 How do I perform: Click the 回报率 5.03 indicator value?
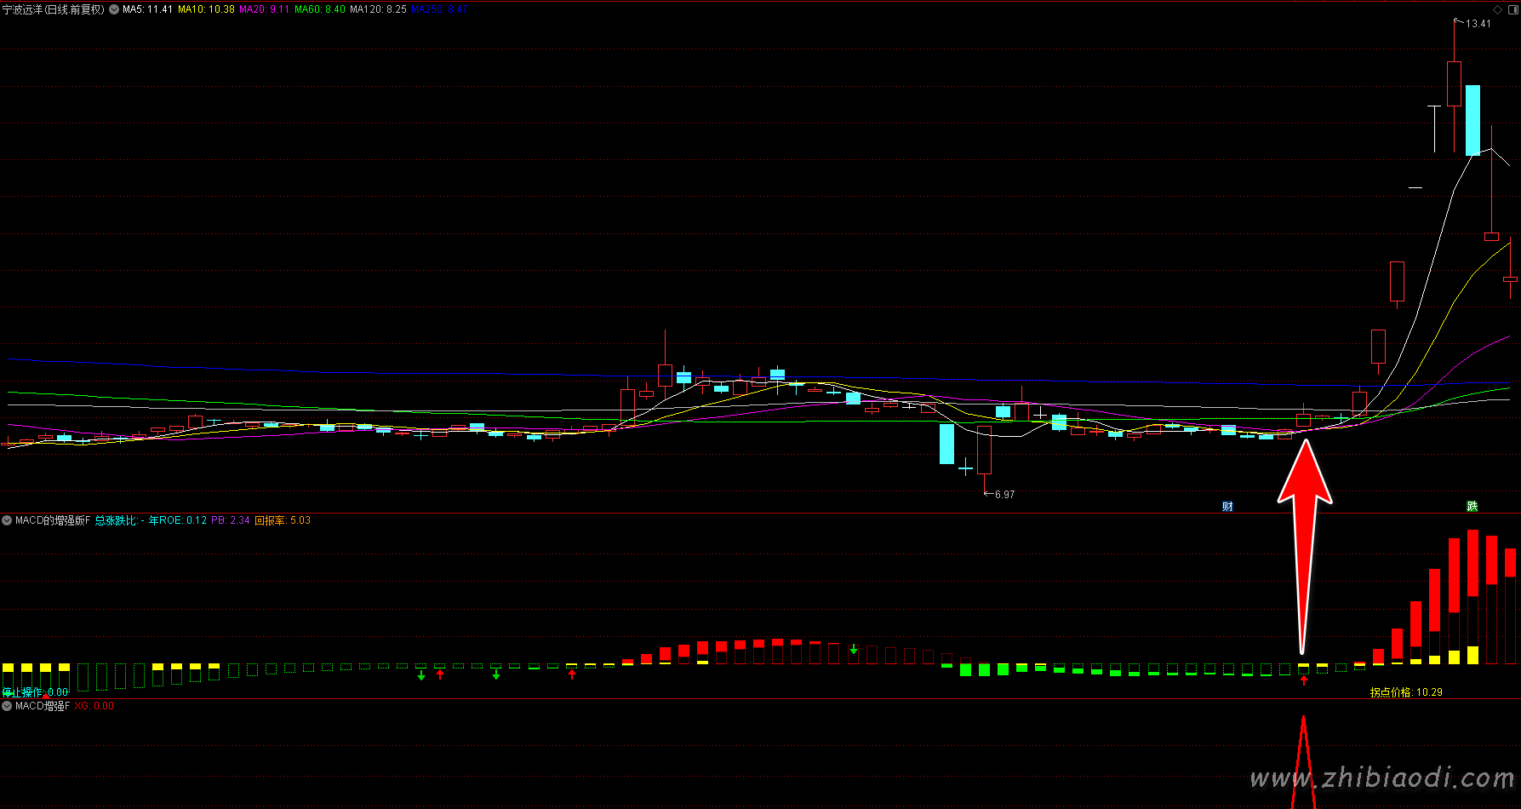coord(283,520)
